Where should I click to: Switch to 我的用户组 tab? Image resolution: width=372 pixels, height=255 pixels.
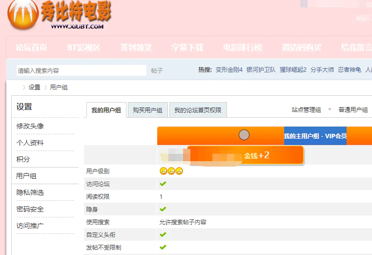click(x=106, y=110)
